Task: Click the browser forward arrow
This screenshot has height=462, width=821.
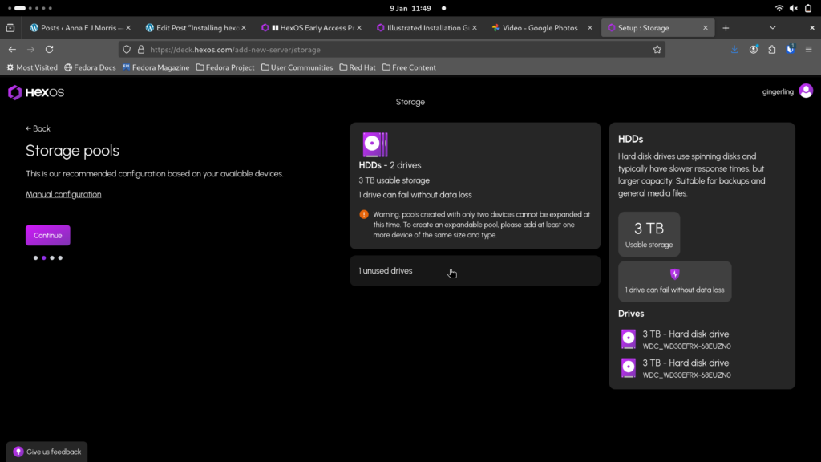Action: point(31,49)
